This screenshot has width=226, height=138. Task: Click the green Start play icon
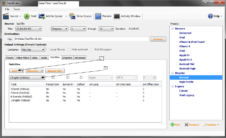pyautogui.click(x=27, y=16)
